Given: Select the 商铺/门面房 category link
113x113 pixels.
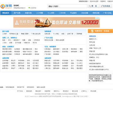Looking at the screenshot, I should point(25,34).
